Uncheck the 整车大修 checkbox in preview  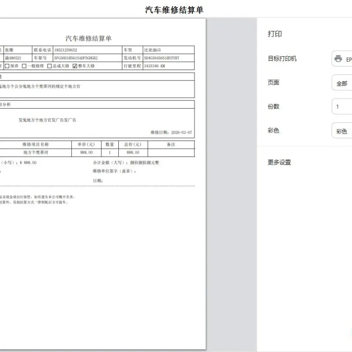[x=75, y=66]
